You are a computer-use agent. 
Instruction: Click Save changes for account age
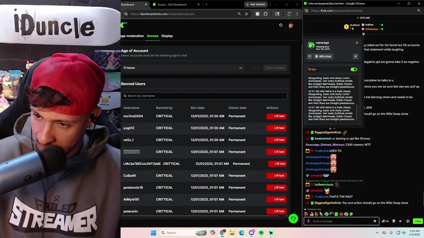tap(275, 68)
